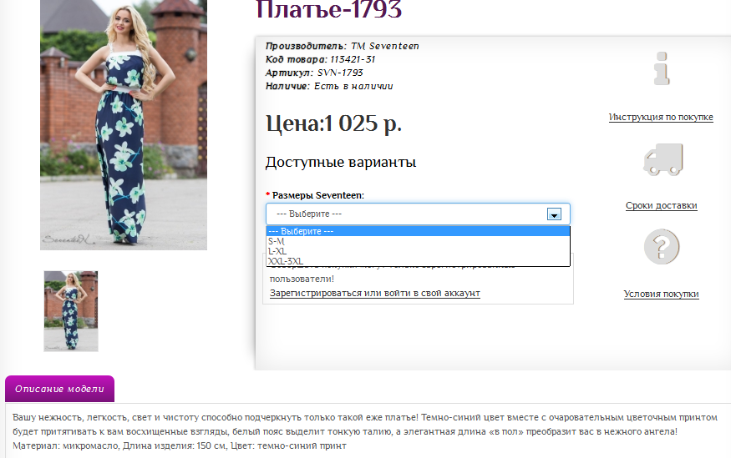Click the Доступные варианты heading

point(341,163)
